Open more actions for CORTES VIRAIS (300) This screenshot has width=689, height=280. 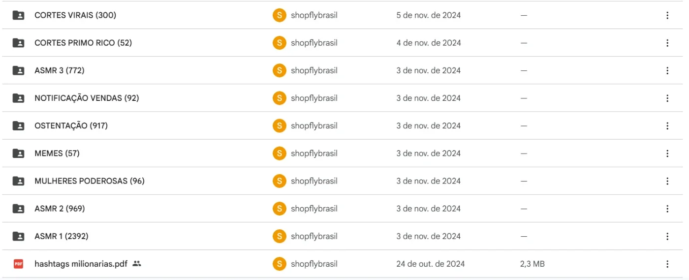667,15
